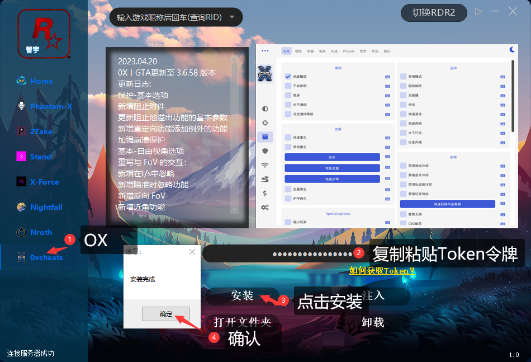Image resolution: width=531 pixels, height=362 pixels.
Task: Click the 自杀 button in preview
Action: click(332, 157)
